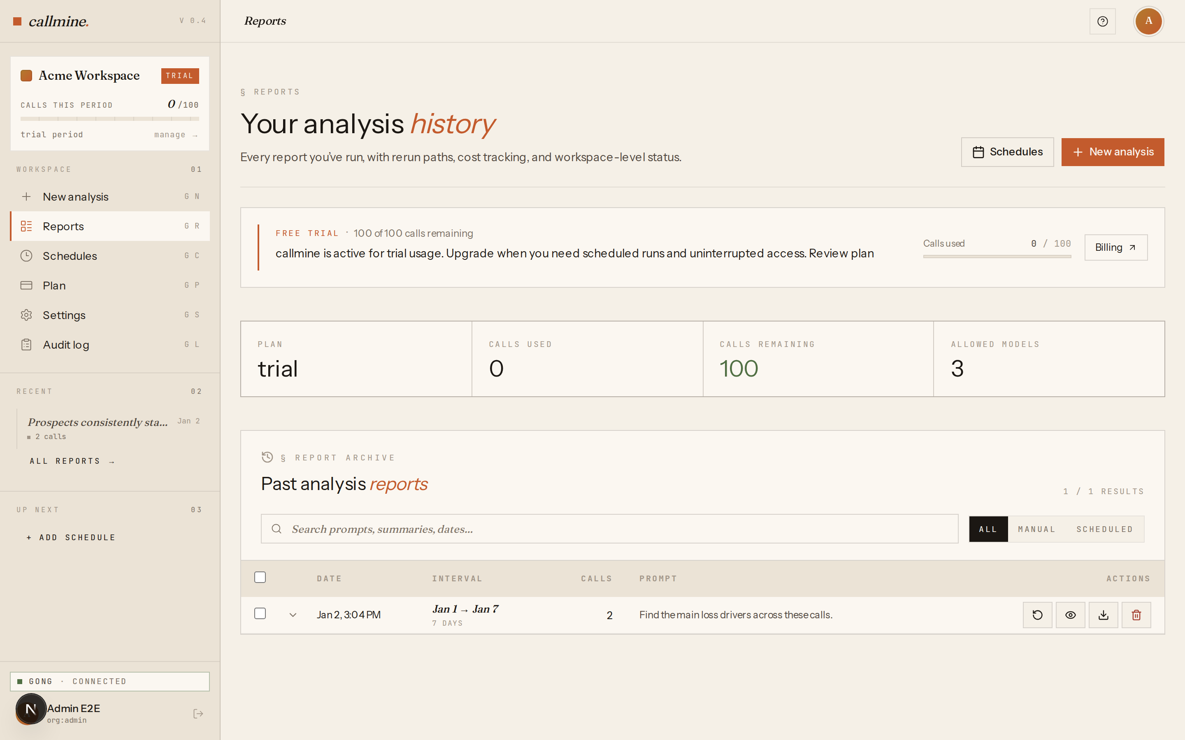
Task: Click the clipboard icon beside Audit log
Action: (26, 345)
